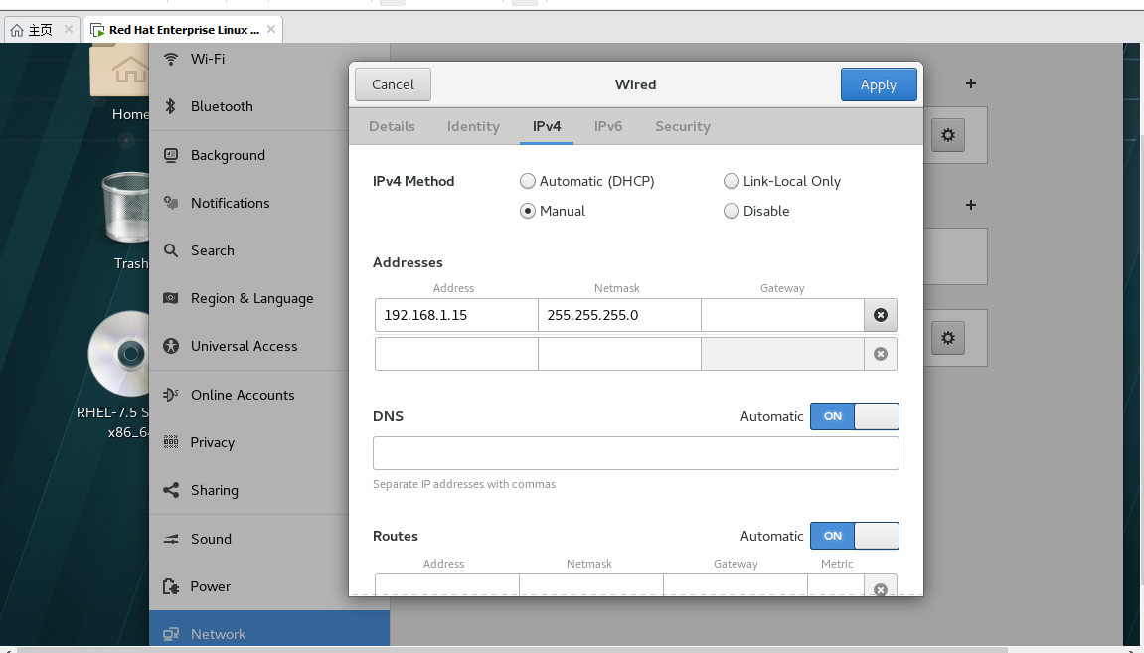Switch to Red Hat Enterprise Linux VM tab
The width and height of the screenshot is (1144, 653).
click(x=183, y=30)
